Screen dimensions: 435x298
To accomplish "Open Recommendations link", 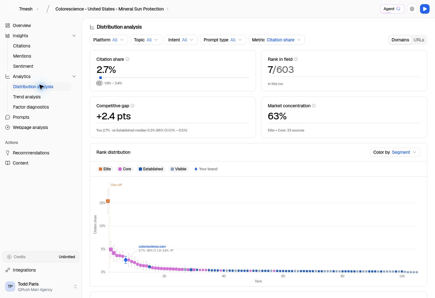I will pos(31,153).
